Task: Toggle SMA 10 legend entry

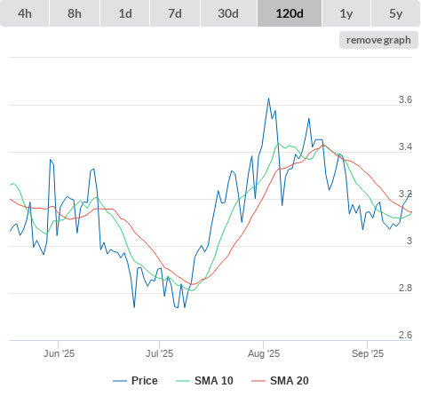Action: point(204,381)
